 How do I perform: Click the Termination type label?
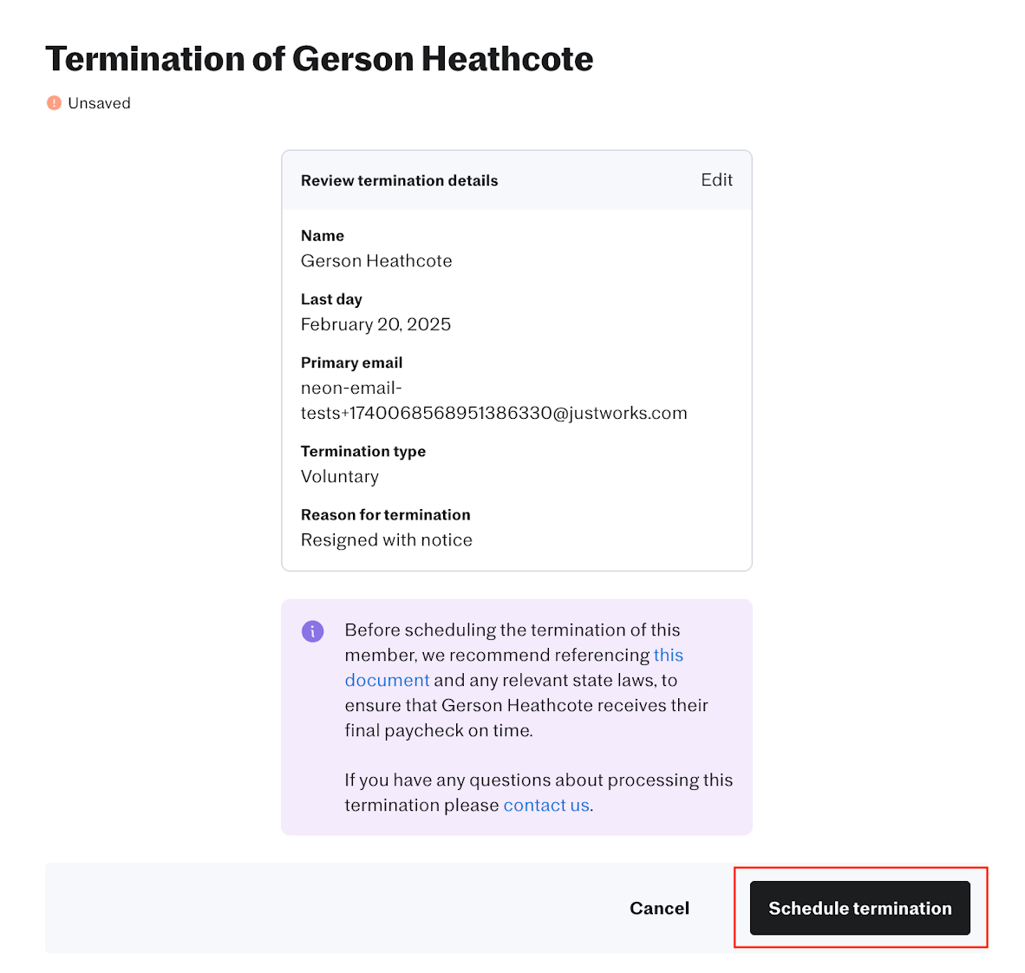(x=362, y=451)
